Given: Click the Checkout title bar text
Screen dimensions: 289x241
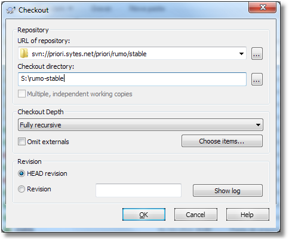Looking at the screenshot, I should [x=33, y=10].
